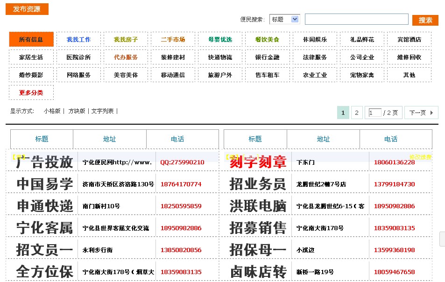Select the 所有信息 category tab
This screenshot has height=282, width=445.
[x=31, y=39]
